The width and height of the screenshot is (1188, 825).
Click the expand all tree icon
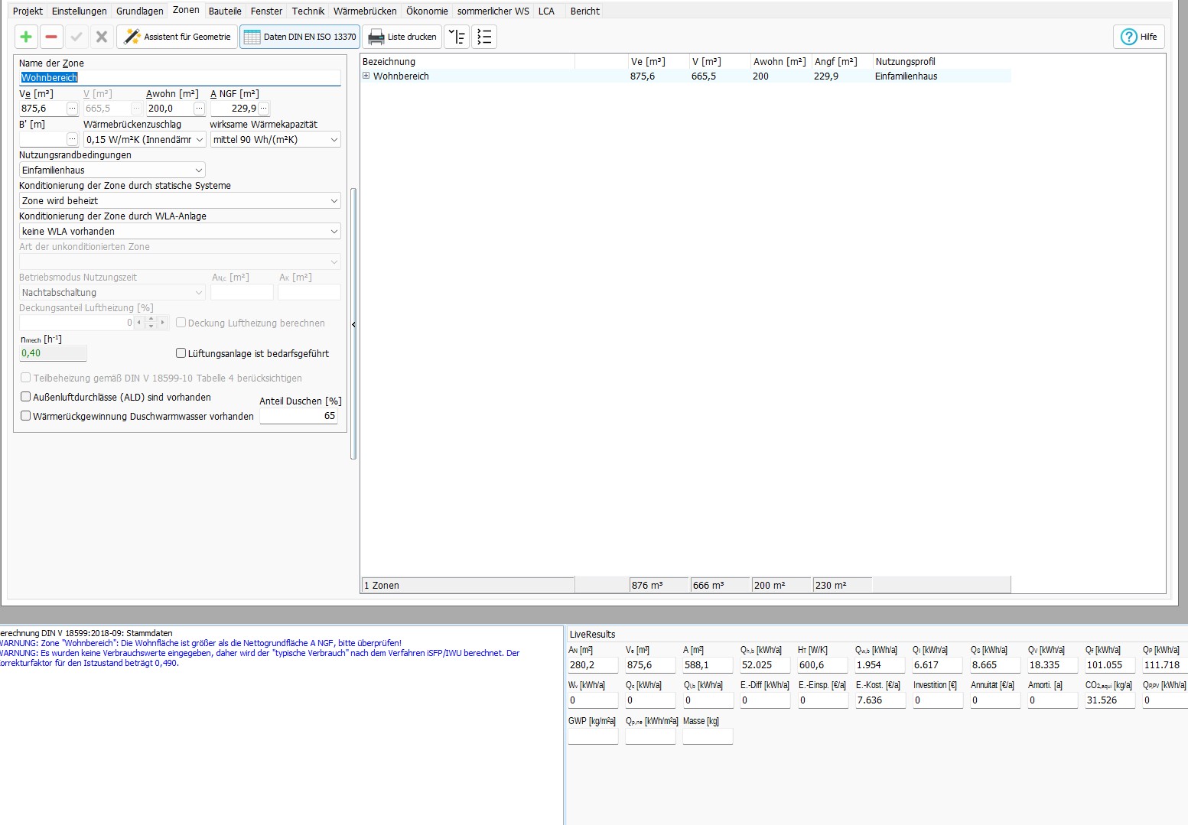click(457, 37)
